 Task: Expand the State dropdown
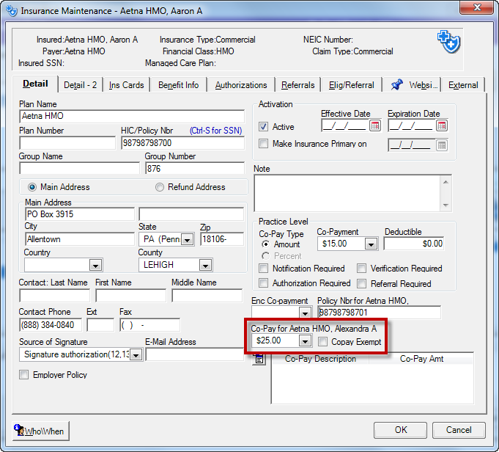coord(187,239)
